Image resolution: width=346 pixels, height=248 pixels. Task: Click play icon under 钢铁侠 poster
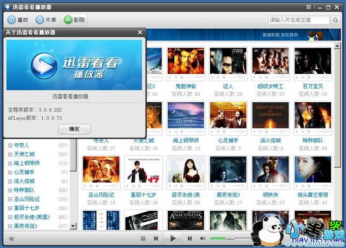(254, 186)
